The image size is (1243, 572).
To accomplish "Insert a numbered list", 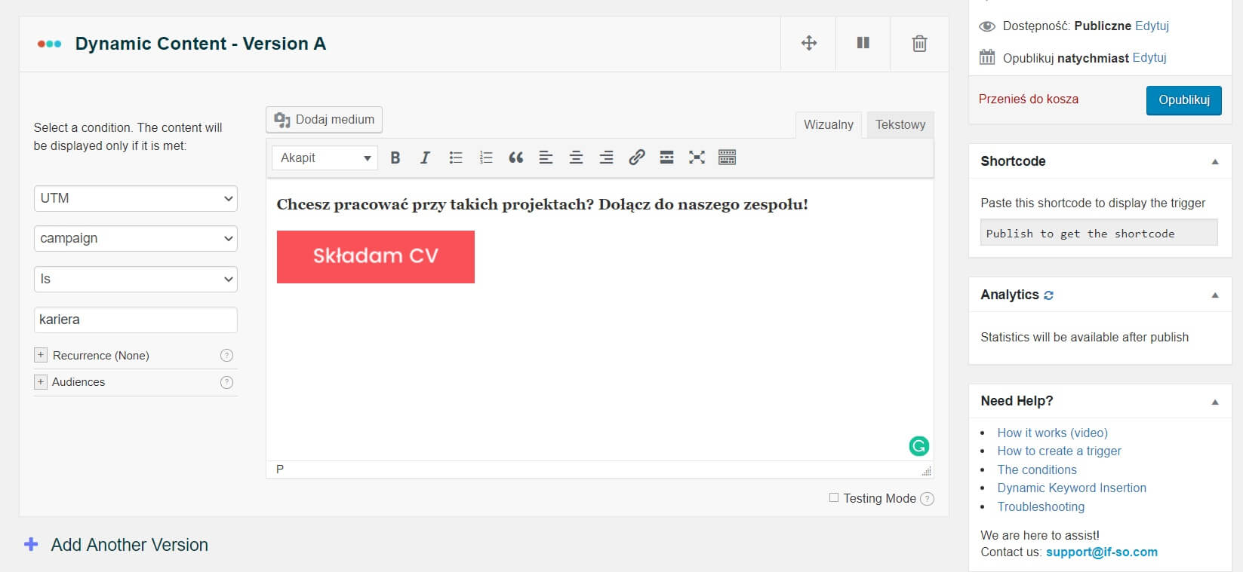I will coord(485,158).
